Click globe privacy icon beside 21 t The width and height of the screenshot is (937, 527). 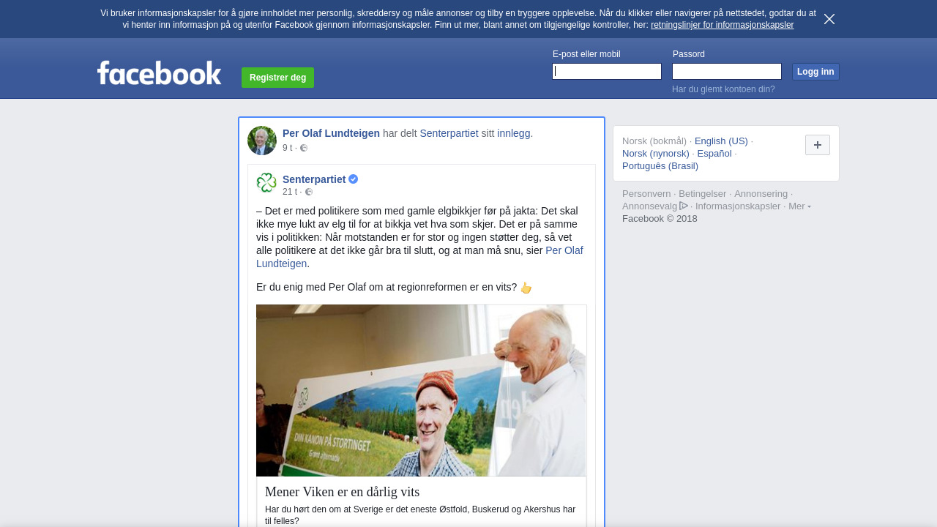click(309, 192)
